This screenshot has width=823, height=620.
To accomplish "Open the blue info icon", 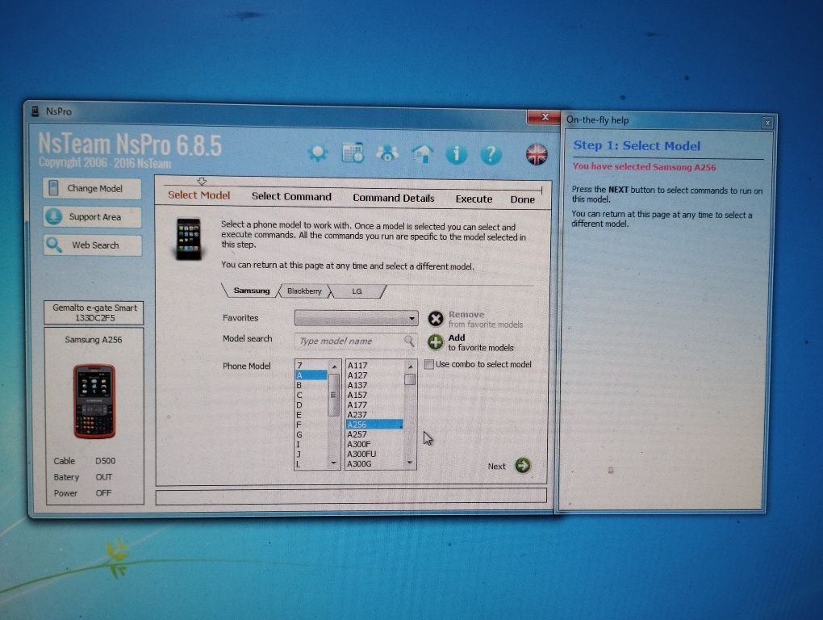I will pos(456,154).
